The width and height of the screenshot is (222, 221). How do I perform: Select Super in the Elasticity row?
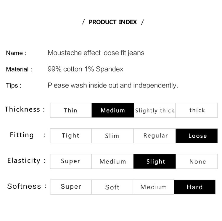[x=71, y=161]
